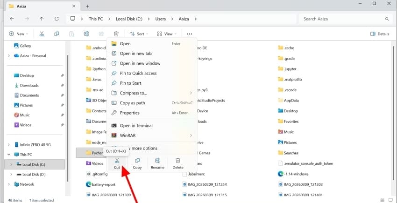Click the Rename icon in the context menu
The image size is (397, 203).
click(157, 161)
